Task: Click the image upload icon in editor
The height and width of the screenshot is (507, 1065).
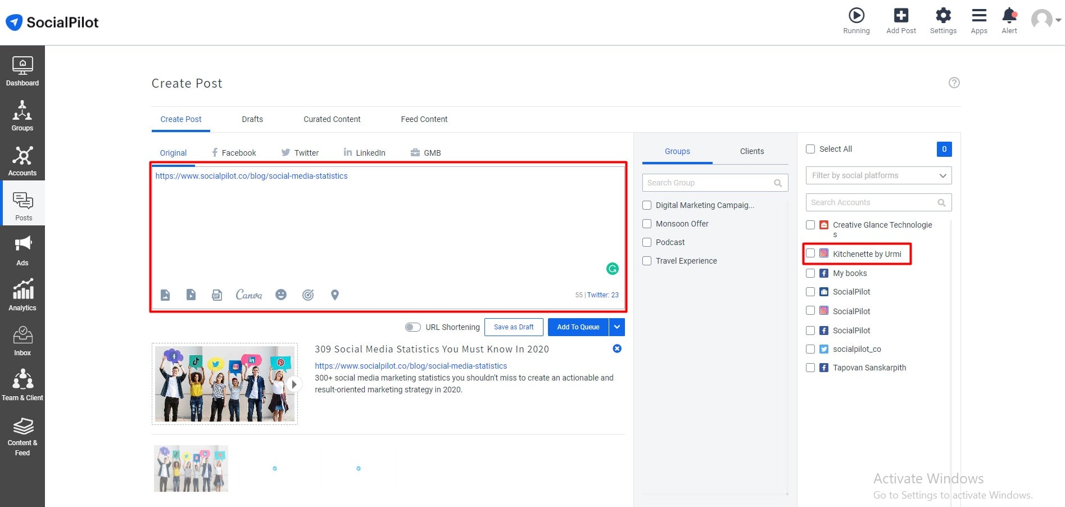Action: (x=165, y=295)
